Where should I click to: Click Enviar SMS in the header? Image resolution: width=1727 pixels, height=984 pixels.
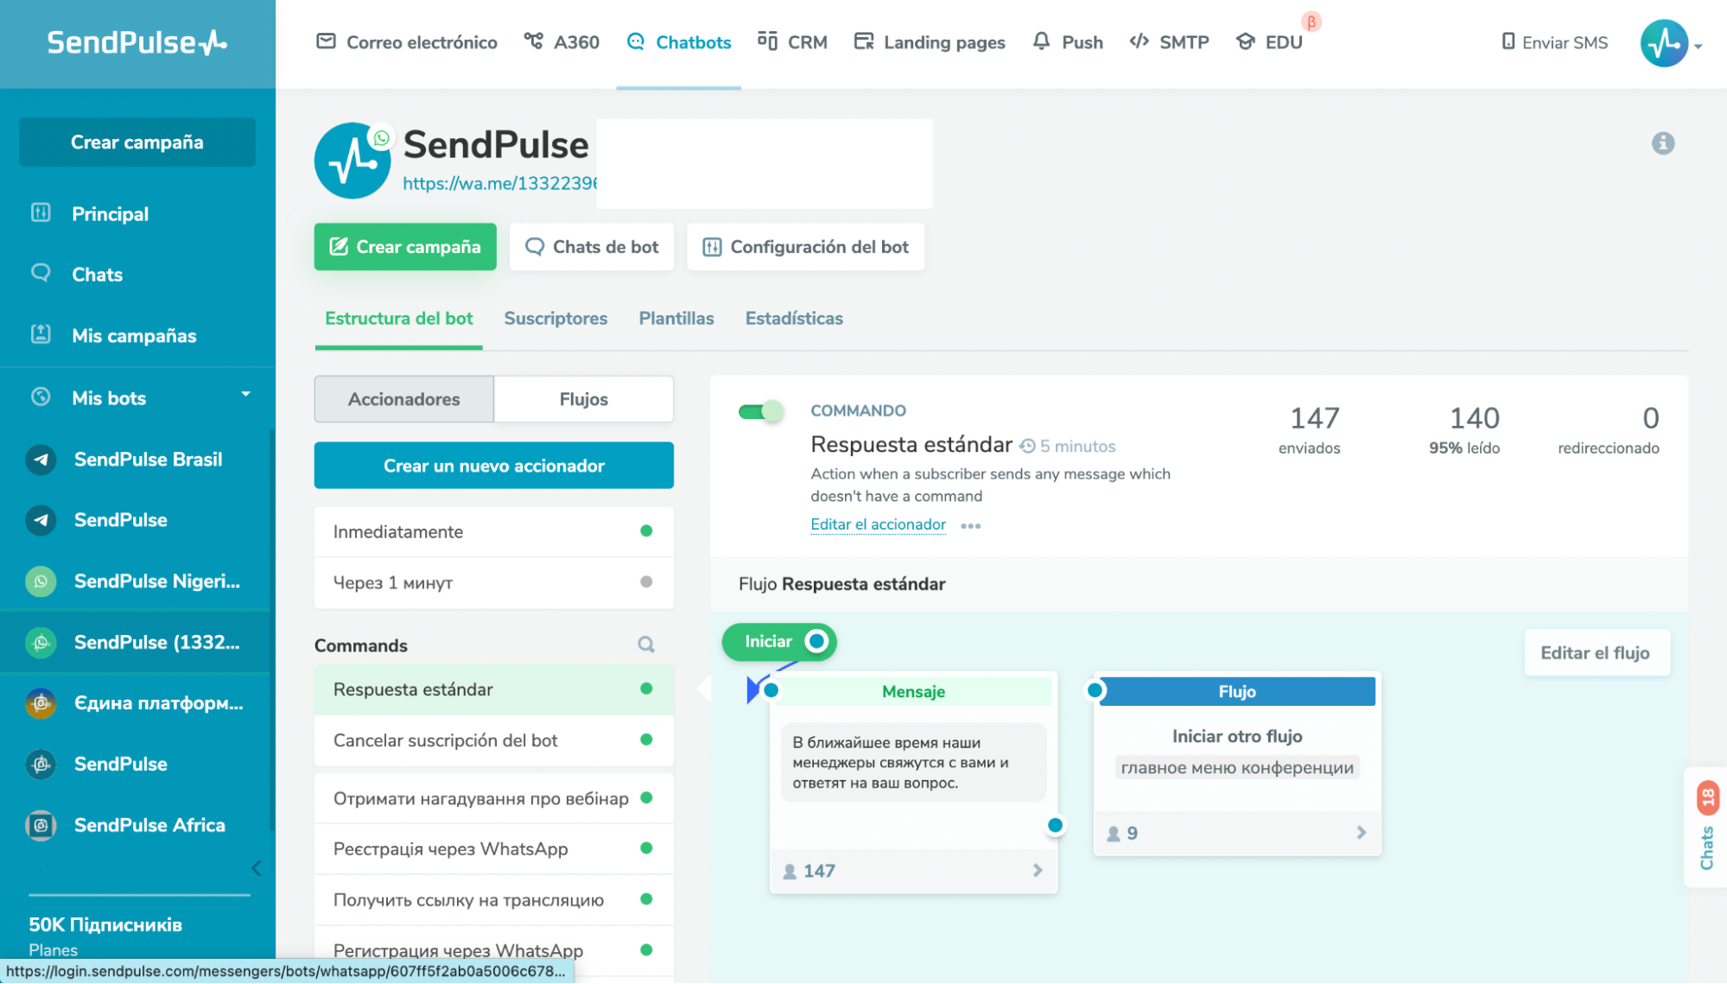1554,42
